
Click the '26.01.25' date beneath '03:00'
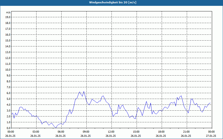[x=35, y=136]
